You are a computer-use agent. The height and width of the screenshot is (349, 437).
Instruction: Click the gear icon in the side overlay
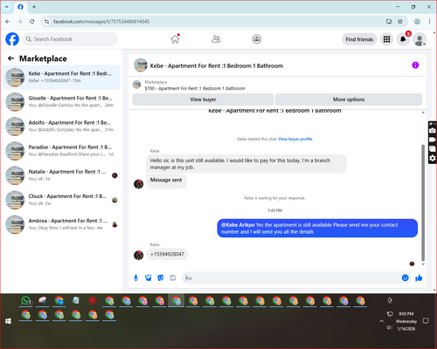(433, 158)
